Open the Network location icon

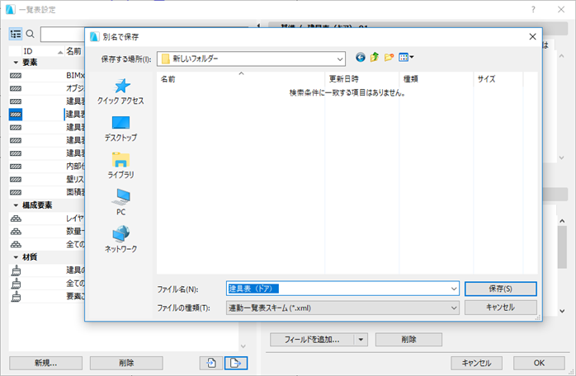coord(120,234)
